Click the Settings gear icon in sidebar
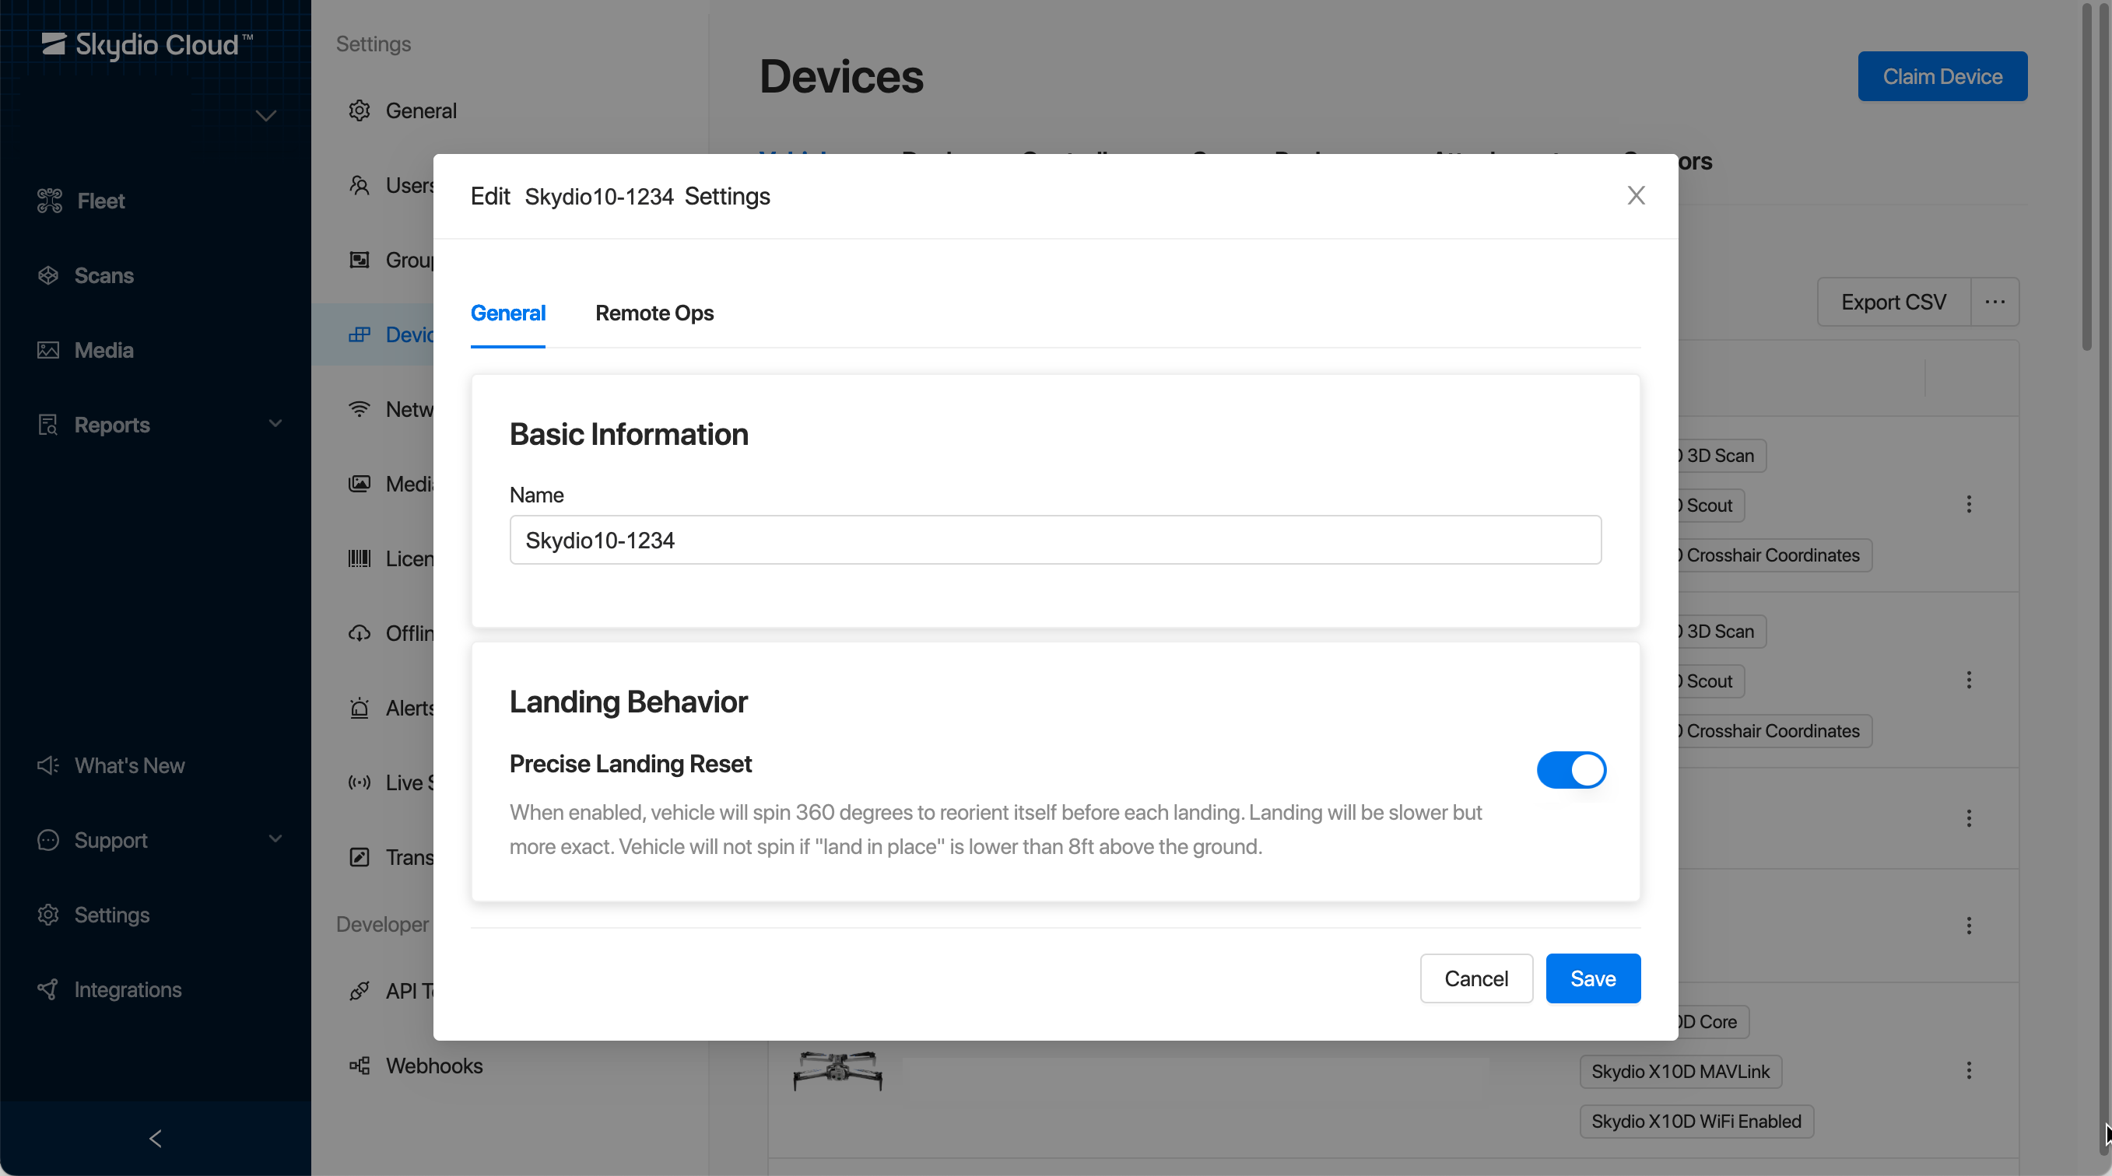Image resolution: width=2112 pixels, height=1176 pixels. pyautogui.click(x=48, y=915)
